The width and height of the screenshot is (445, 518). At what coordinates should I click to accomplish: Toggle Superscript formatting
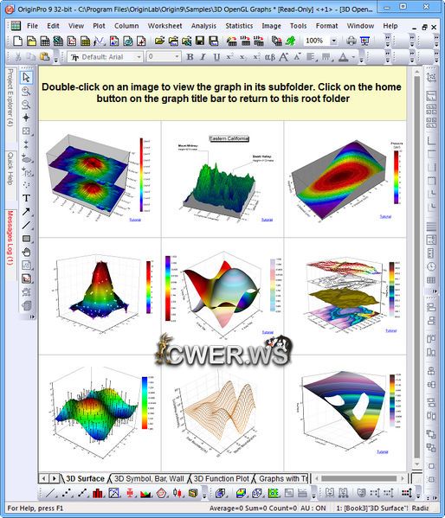tap(229, 57)
